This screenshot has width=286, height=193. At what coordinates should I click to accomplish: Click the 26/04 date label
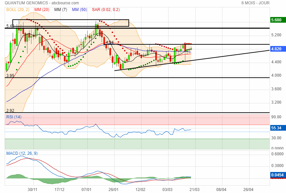point(249,190)
